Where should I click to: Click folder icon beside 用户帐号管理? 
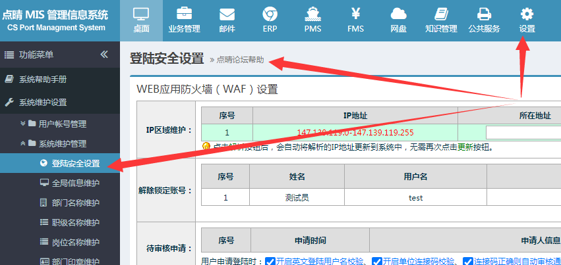(x=32, y=124)
